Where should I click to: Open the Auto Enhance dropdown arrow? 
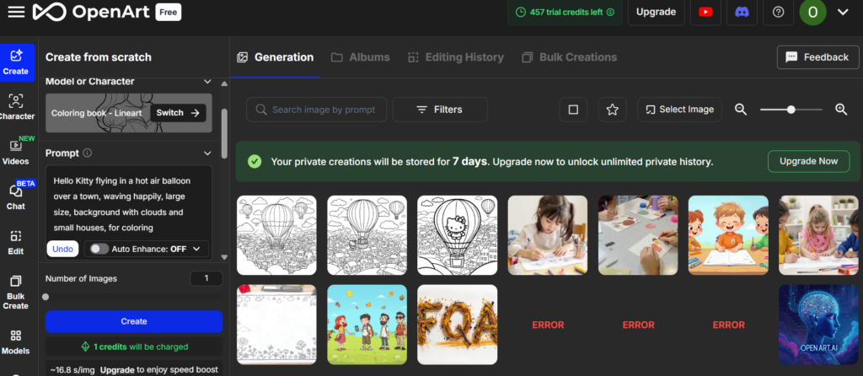pos(196,249)
